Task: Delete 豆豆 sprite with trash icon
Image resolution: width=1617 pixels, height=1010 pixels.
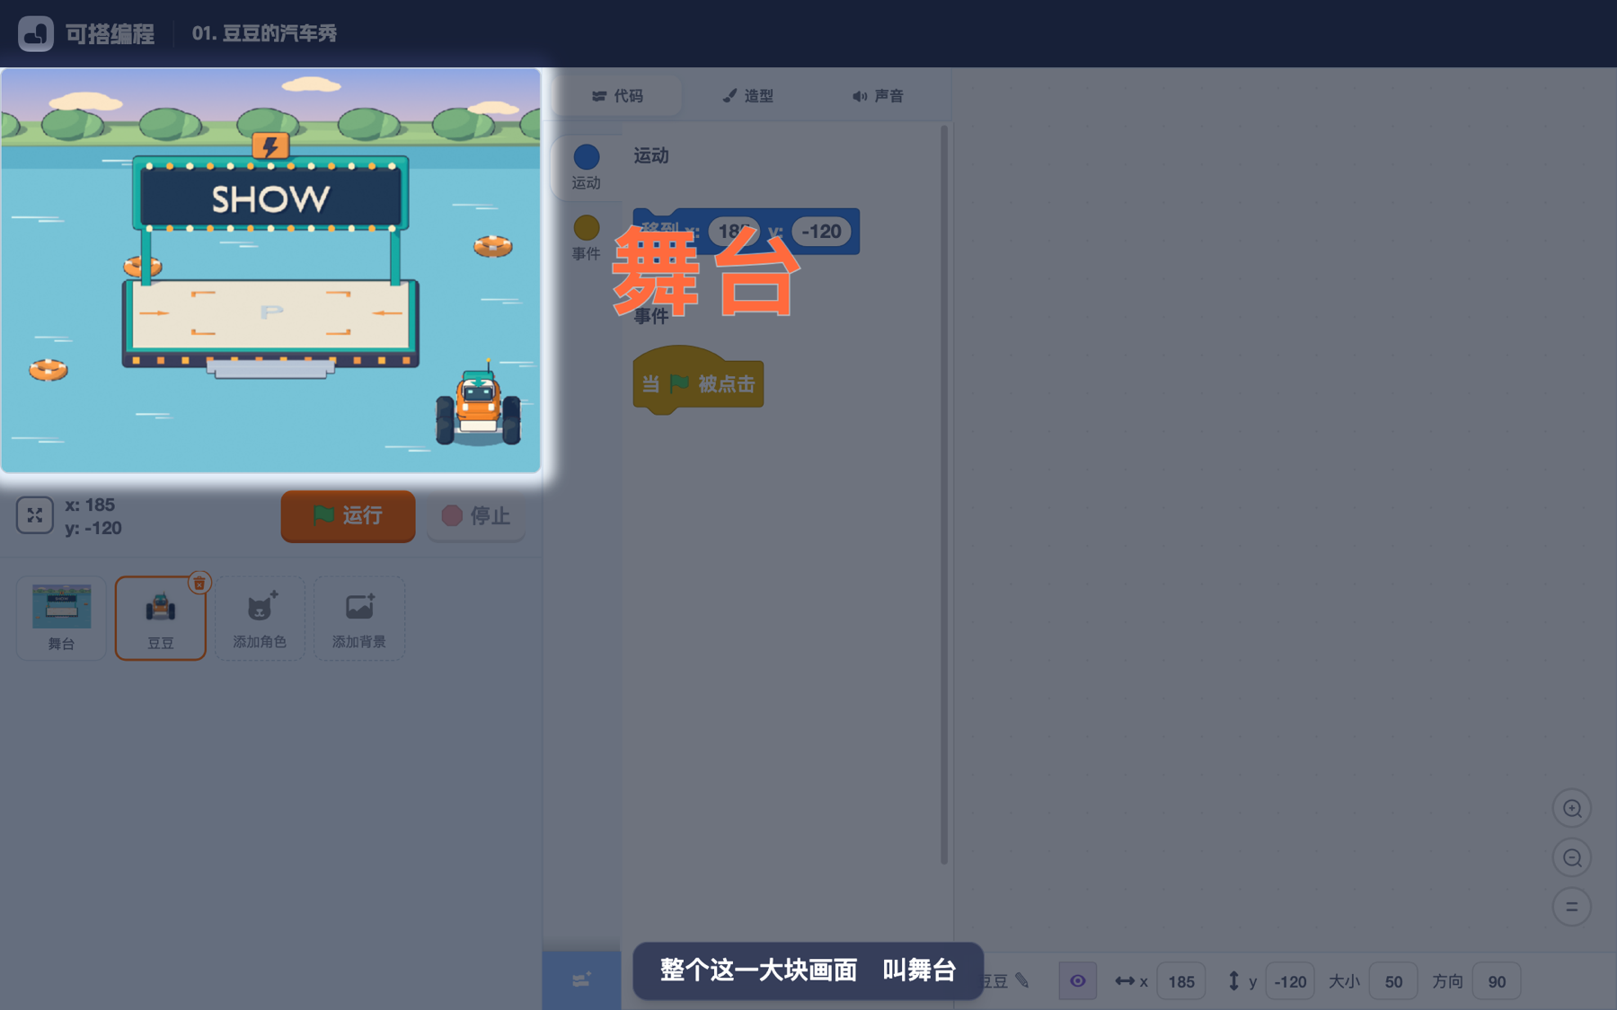Action: (x=199, y=584)
